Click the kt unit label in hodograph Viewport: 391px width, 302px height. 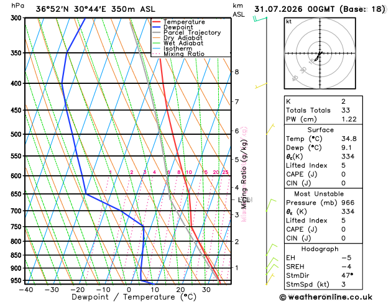click(x=289, y=22)
